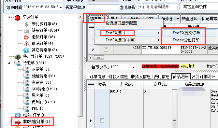The width and height of the screenshot is (218, 128).
Task: Click the warning triangle icon for cancelled orders (取消订单)
Action: click(x=26, y=44)
